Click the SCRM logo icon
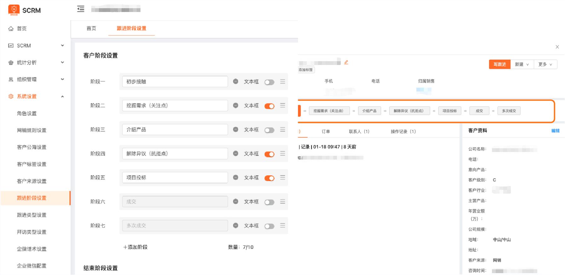Viewport: 565px width, 275px height. pyautogui.click(x=14, y=10)
